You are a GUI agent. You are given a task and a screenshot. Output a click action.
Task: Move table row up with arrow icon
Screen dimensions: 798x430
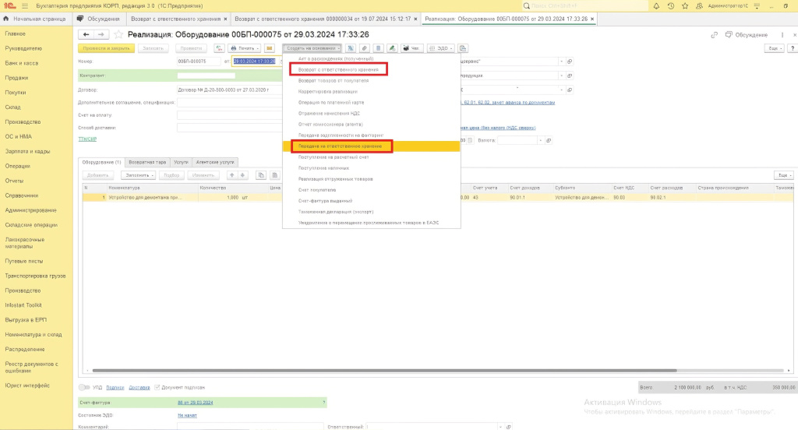(x=231, y=175)
